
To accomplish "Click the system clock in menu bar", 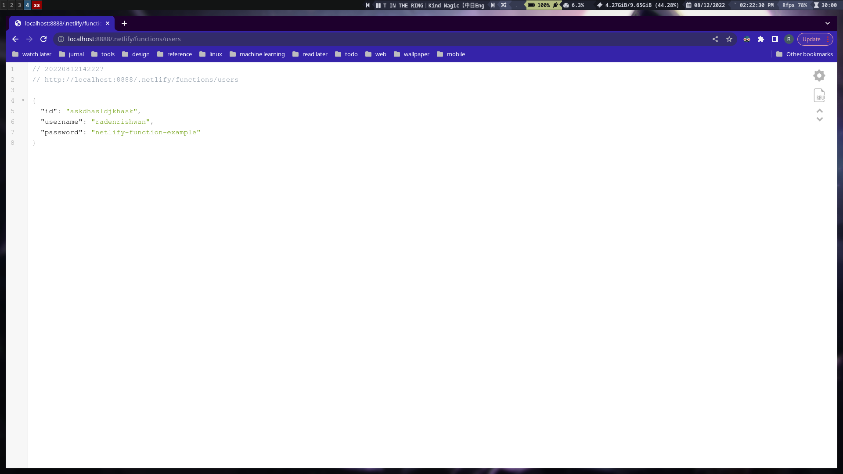I will click(x=756, y=5).
